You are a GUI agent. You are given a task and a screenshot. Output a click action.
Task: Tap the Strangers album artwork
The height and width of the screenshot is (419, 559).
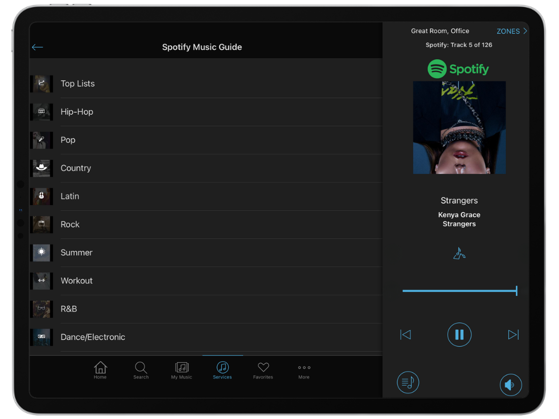459,127
